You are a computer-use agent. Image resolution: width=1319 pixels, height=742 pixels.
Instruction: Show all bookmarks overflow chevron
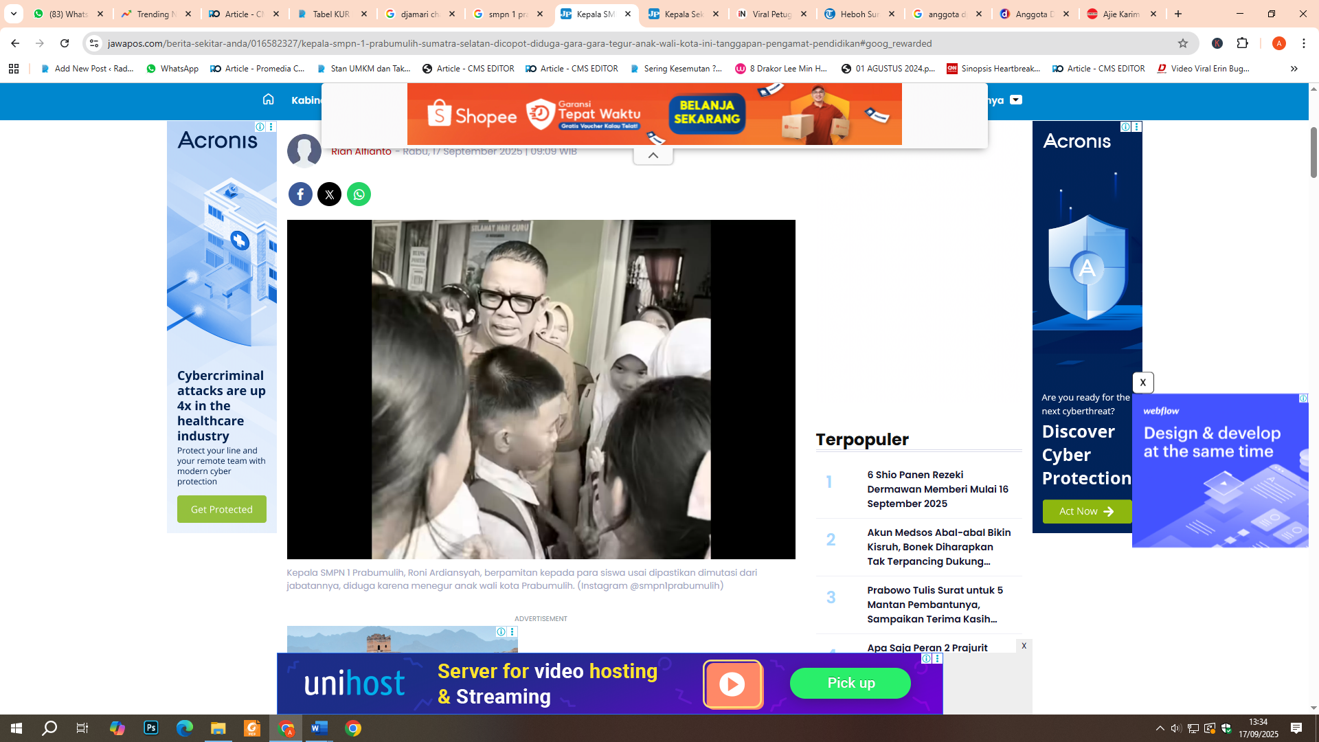[1294, 69]
